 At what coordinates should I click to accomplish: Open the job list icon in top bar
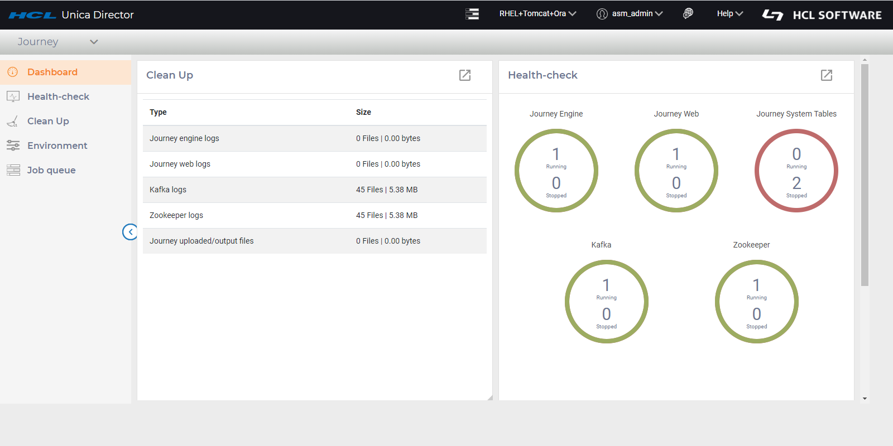point(472,14)
